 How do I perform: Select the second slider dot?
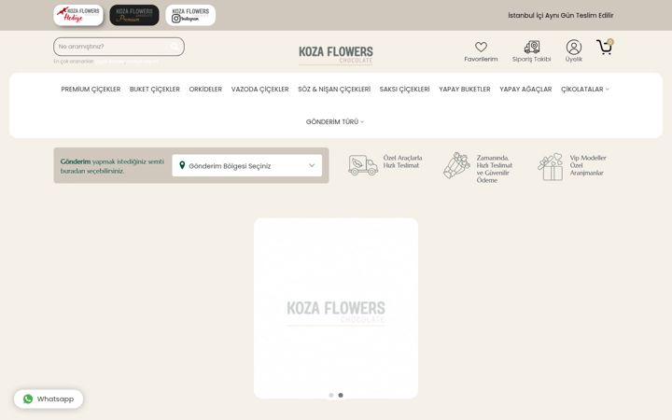pos(341,395)
